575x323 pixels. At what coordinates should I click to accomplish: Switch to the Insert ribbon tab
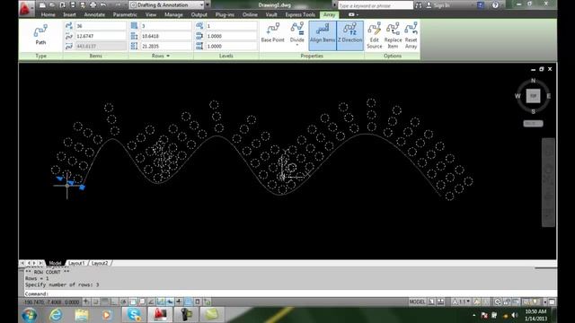click(x=69, y=14)
